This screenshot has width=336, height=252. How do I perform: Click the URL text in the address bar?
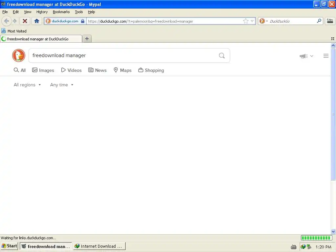140,21
